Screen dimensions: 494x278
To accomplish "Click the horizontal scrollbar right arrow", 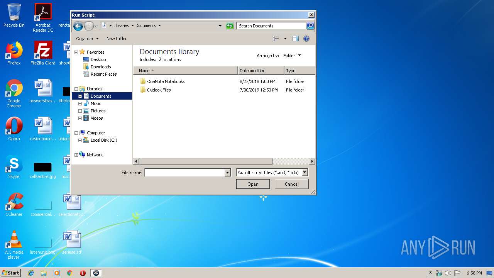I will (312, 161).
